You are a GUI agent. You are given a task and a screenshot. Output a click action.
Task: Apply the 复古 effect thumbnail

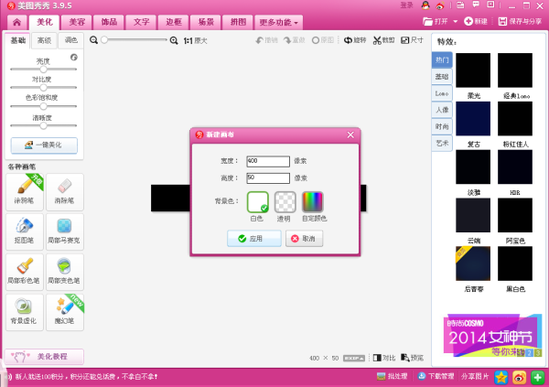[x=473, y=119]
